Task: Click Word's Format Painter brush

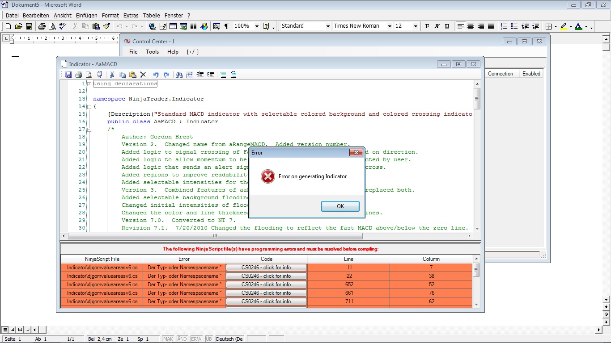Action: pyautogui.click(x=106, y=26)
